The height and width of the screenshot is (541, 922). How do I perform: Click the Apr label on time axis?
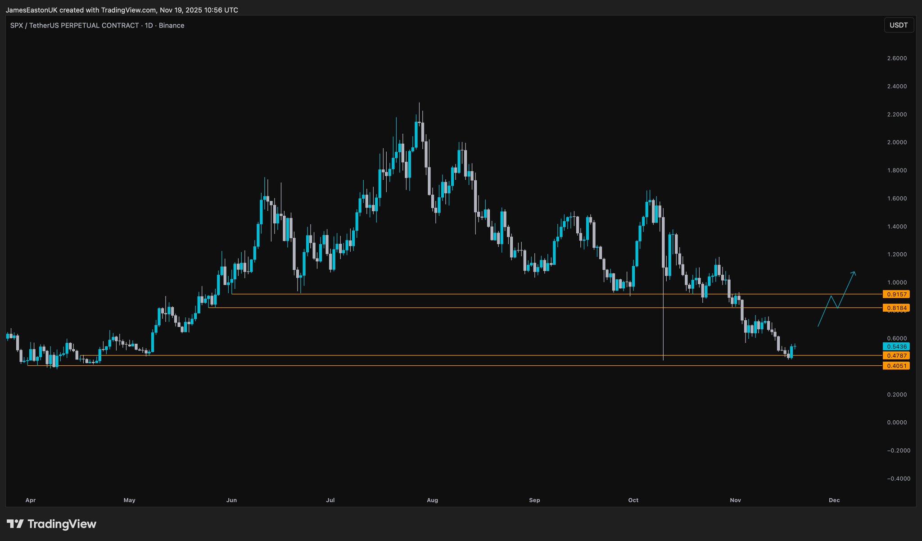point(31,500)
